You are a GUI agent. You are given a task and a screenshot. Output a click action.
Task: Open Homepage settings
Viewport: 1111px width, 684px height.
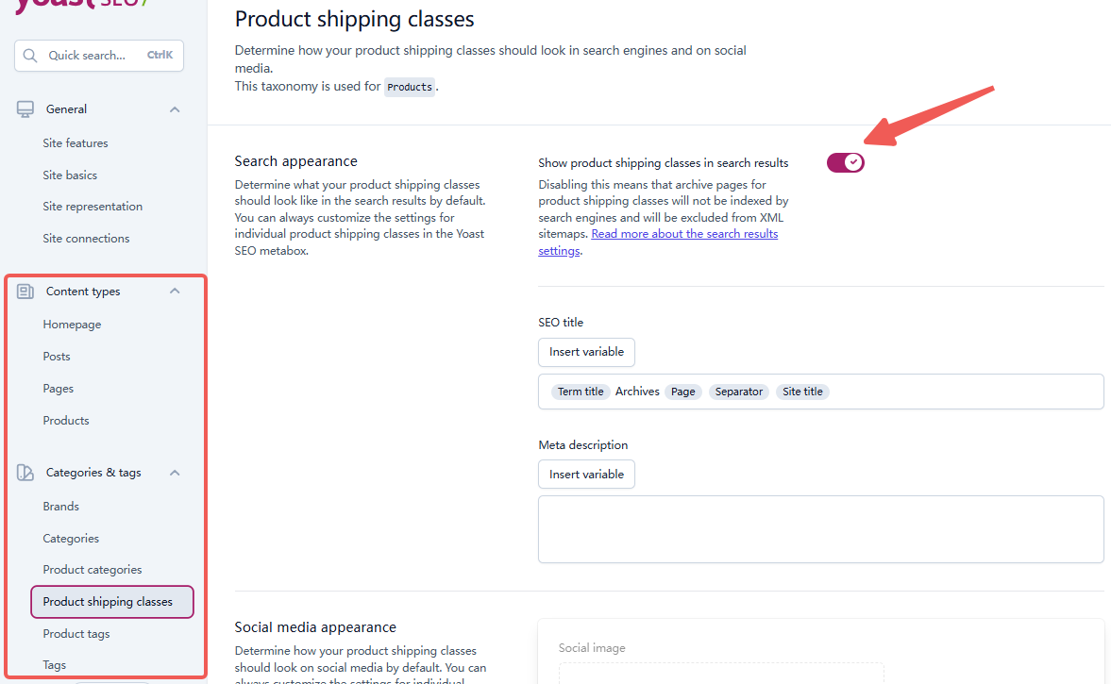click(x=72, y=324)
